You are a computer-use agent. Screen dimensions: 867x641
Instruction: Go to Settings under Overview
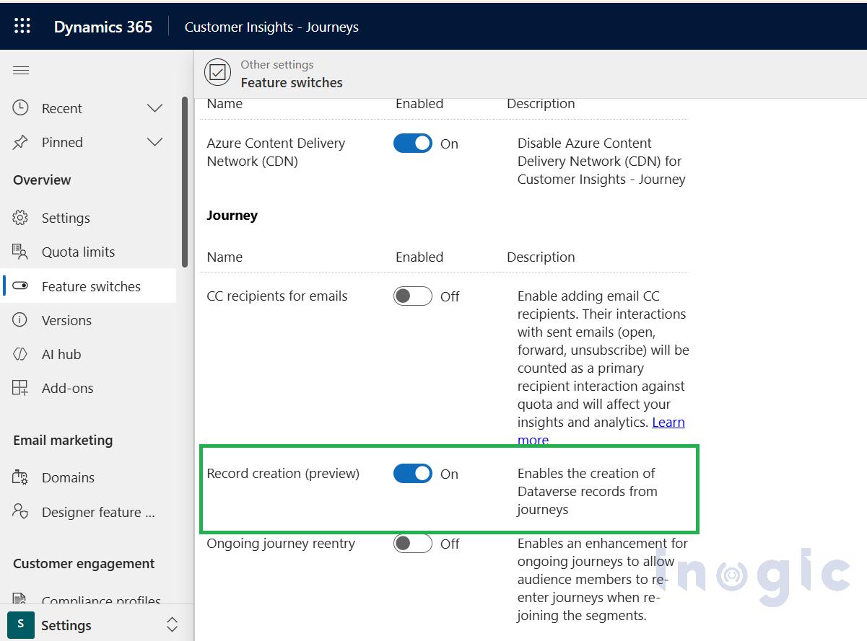(x=89, y=218)
